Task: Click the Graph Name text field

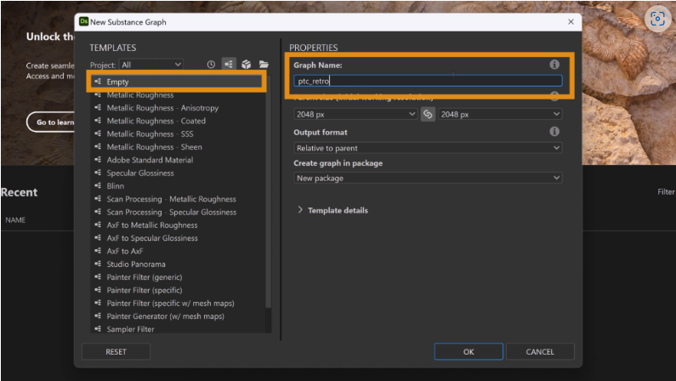Action: pyautogui.click(x=428, y=81)
